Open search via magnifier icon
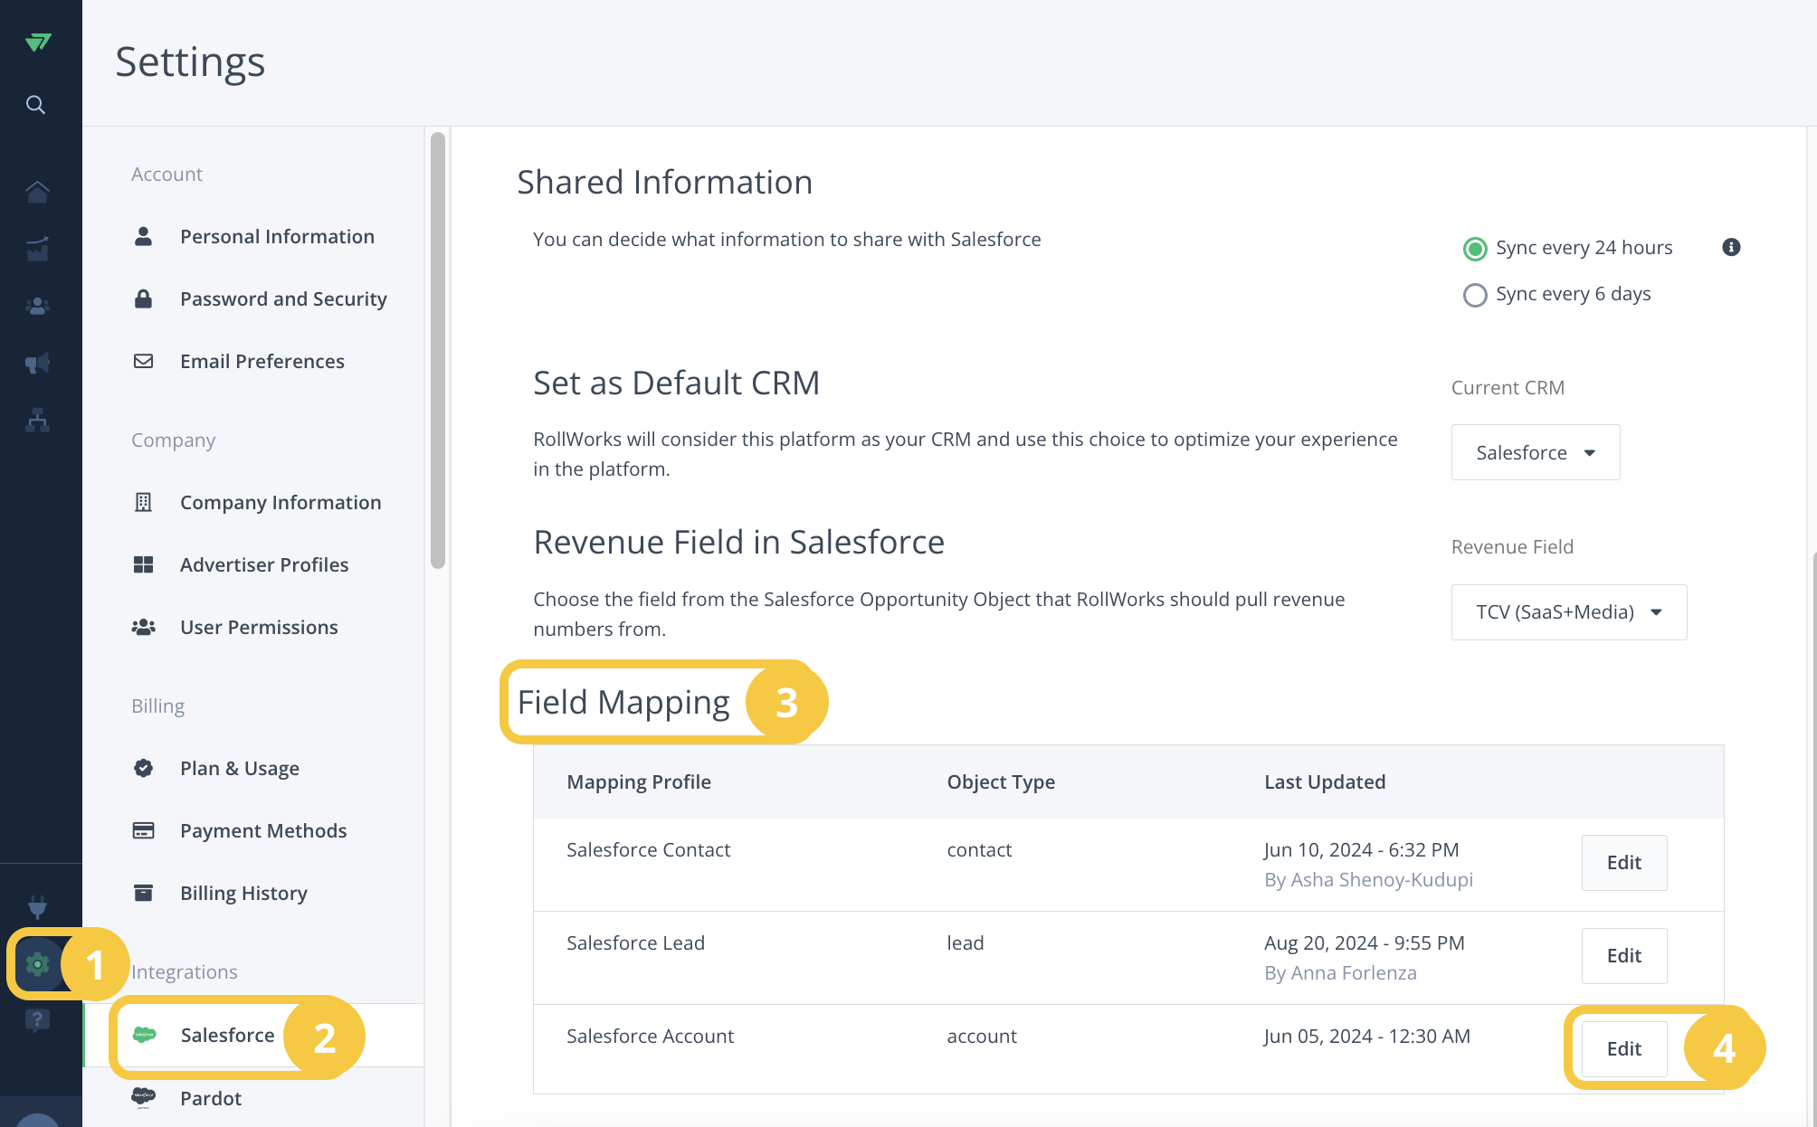Screen dimensions: 1817x1127 coord(35,105)
